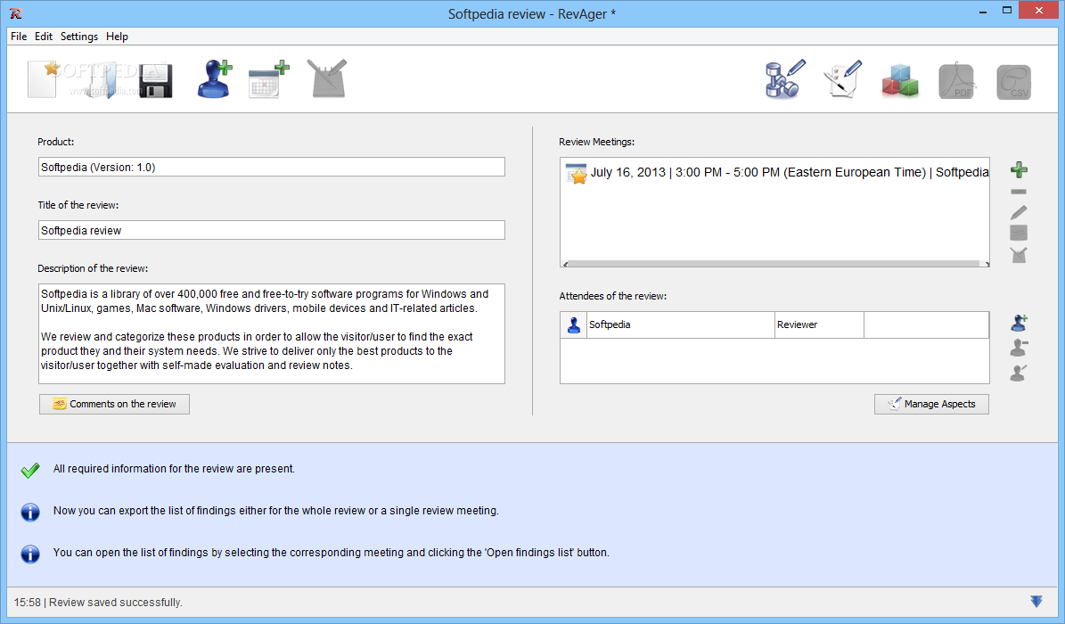Viewport: 1065px width, 624px height.
Task: Open findings list icon beside the meetings
Action: pyautogui.click(x=1019, y=255)
